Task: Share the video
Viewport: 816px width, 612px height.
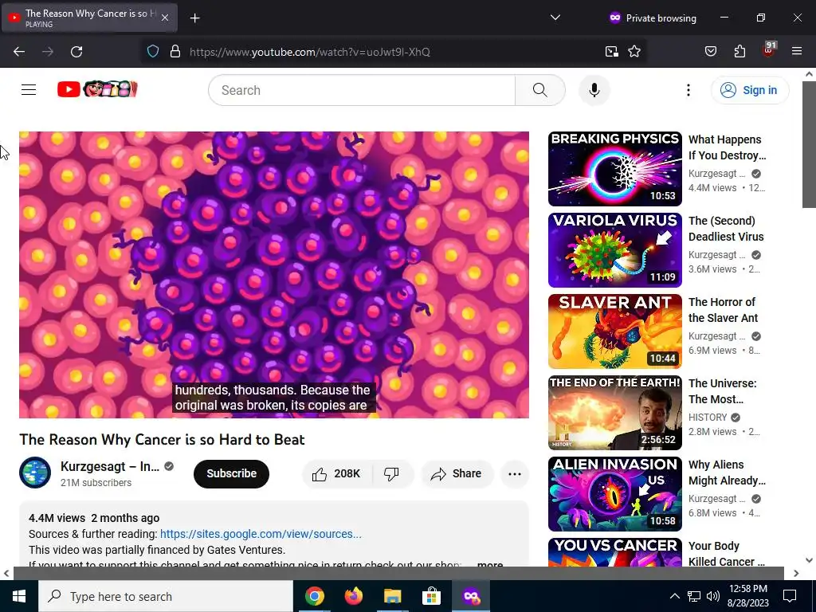Action: click(457, 473)
